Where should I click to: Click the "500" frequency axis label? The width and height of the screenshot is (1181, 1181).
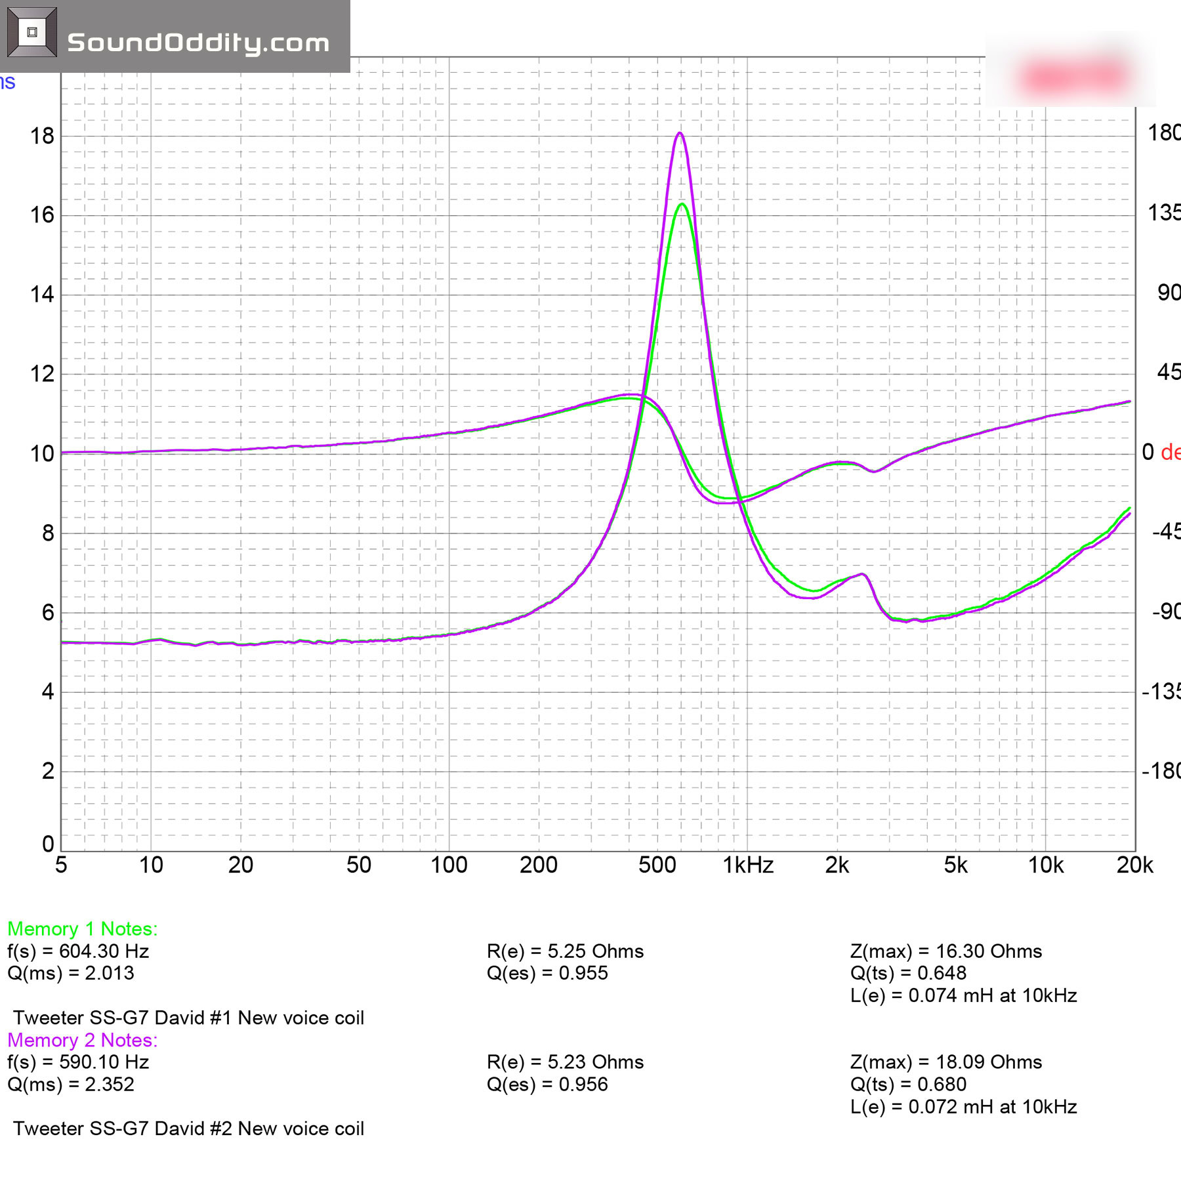pos(657,865)
